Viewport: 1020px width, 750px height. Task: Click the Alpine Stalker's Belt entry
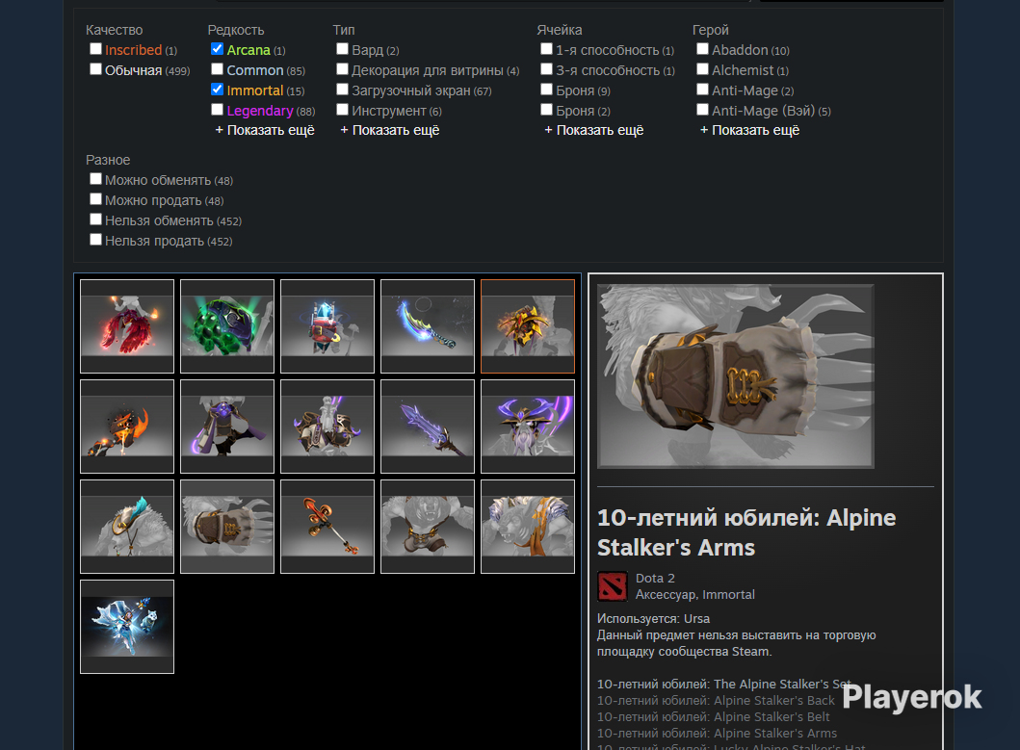pyautogui.click(x=714, y=716)
